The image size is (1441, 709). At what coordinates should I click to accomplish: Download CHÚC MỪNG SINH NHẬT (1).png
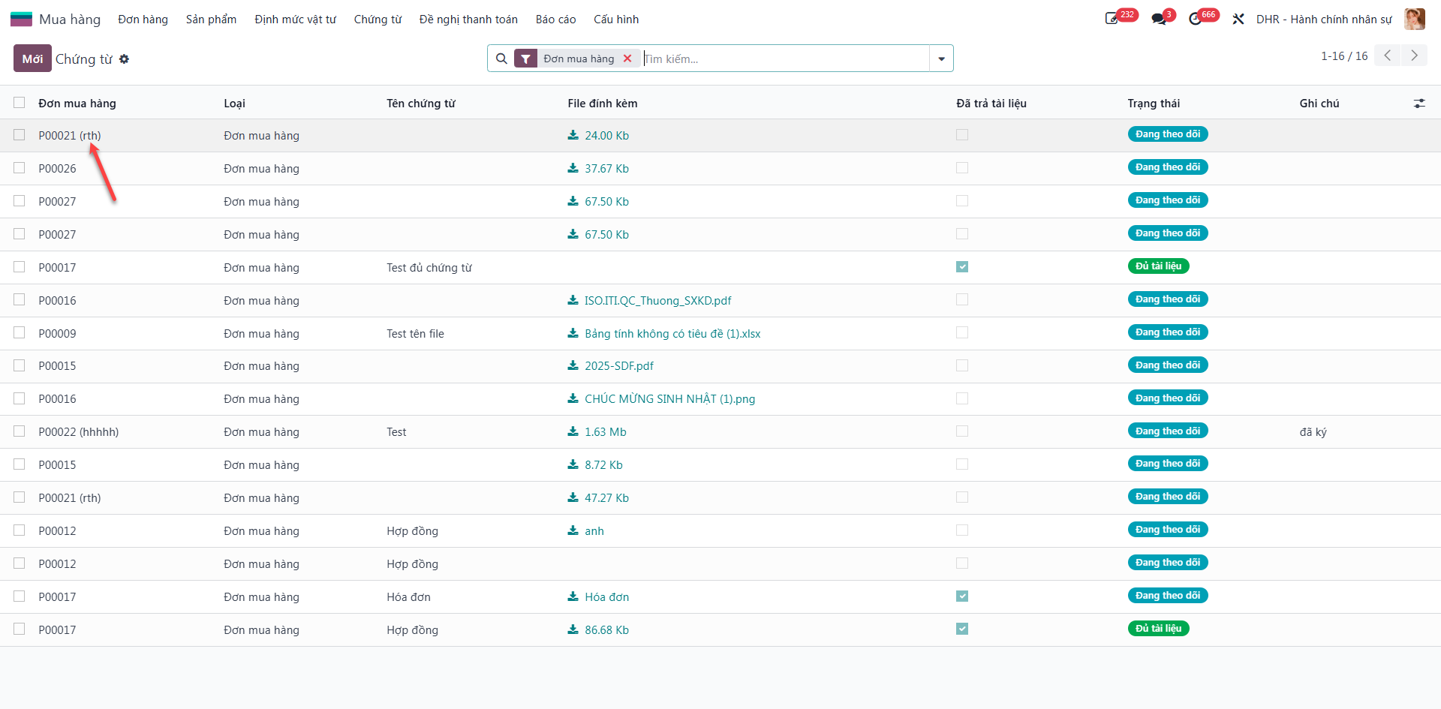tap(661, 399)
